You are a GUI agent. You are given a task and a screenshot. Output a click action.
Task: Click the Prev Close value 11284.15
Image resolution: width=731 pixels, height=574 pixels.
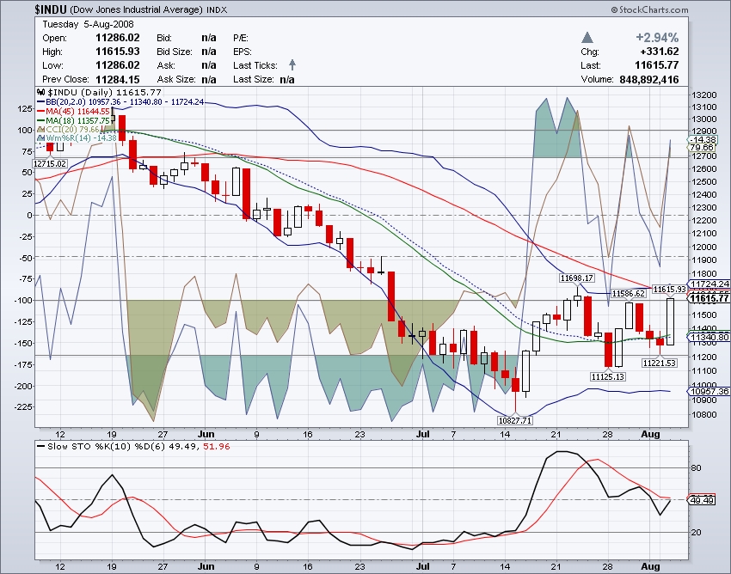(x=118, y=79)
